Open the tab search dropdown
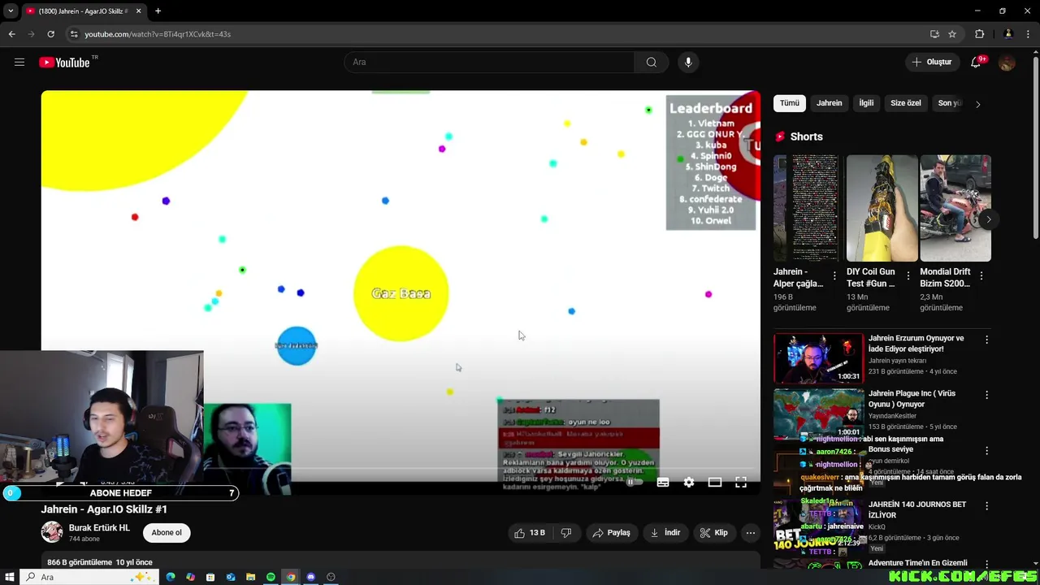Screen dimensions: 1040x585 pos(11,11)
